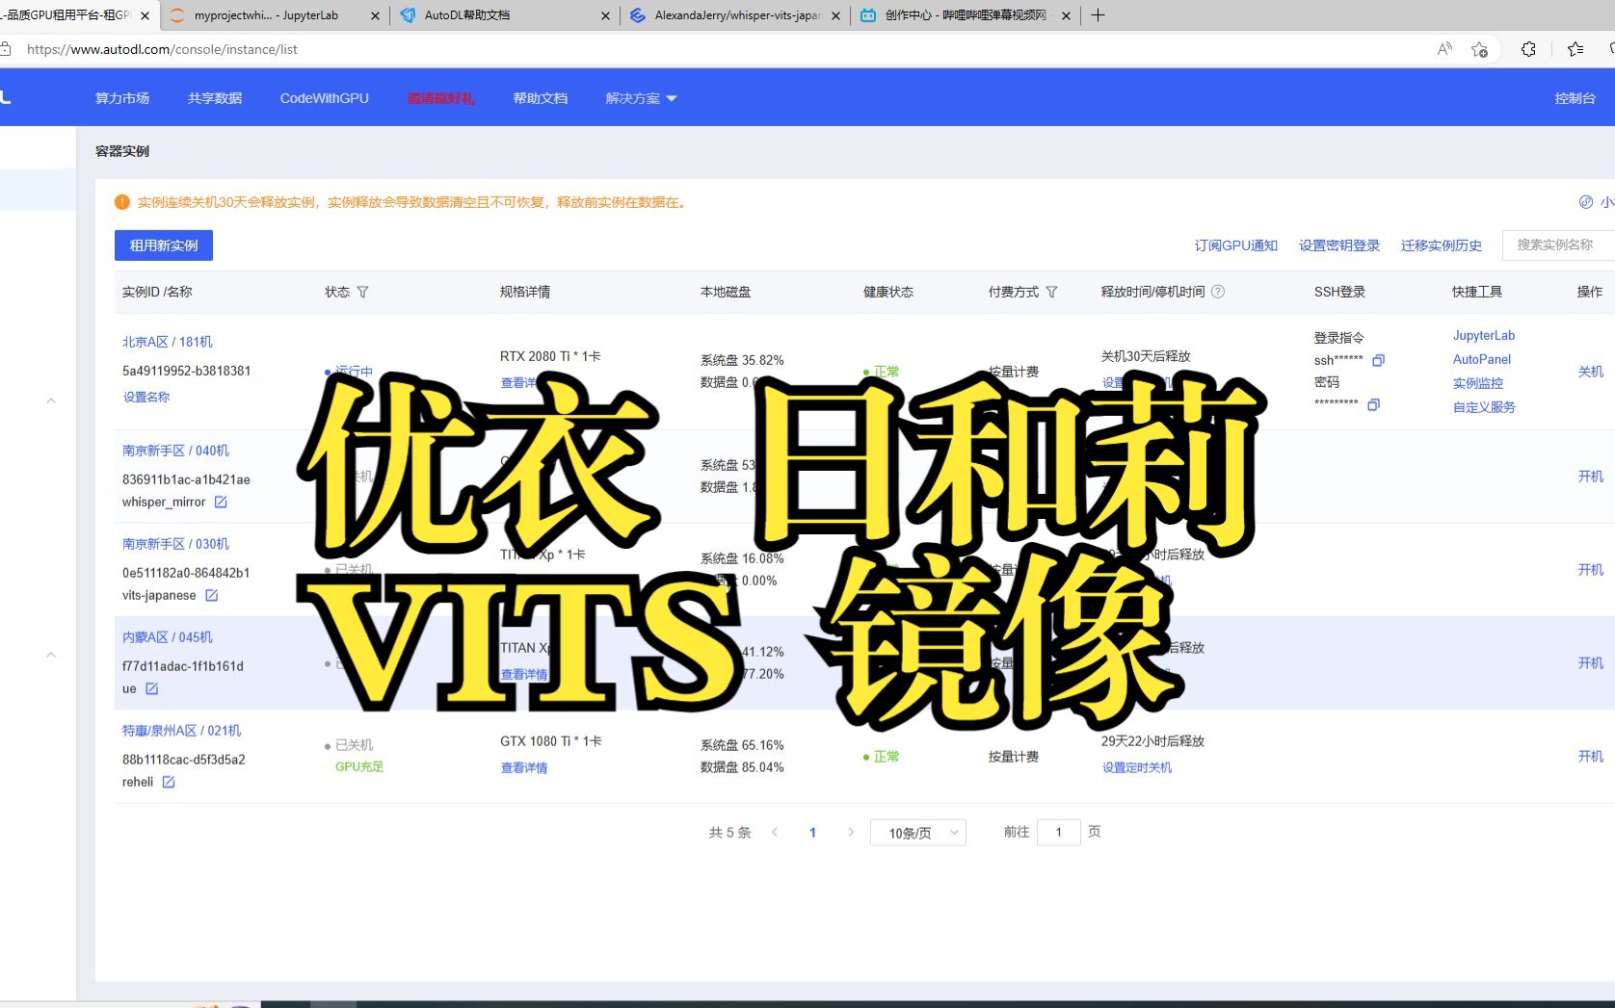Open 算力市场 in the top navigation
This screenshot has height=1008, width=1615.
tap(122, 98)
